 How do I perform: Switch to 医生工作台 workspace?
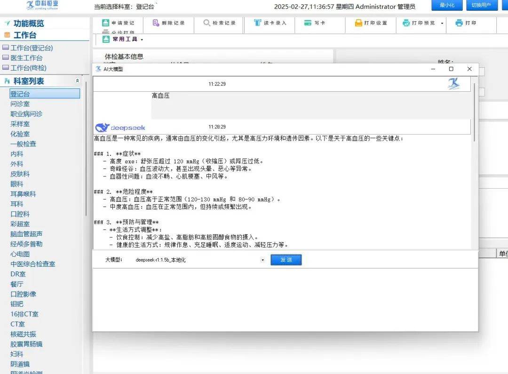(x=26, y=58)
